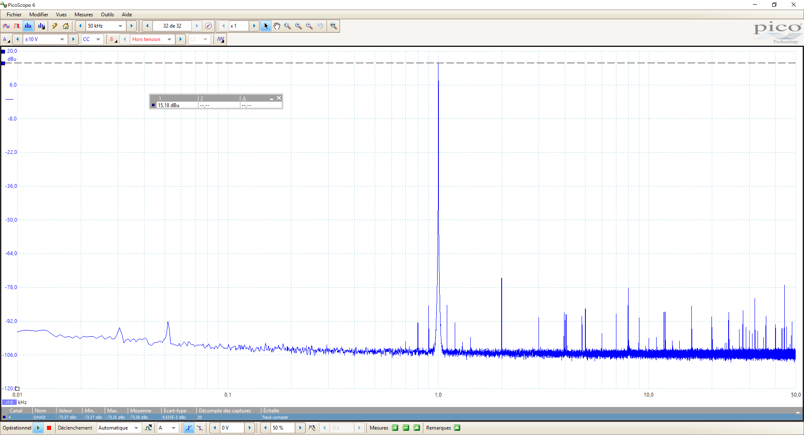Select the hand pan tool
804x435 pixels.
(277, 26)
